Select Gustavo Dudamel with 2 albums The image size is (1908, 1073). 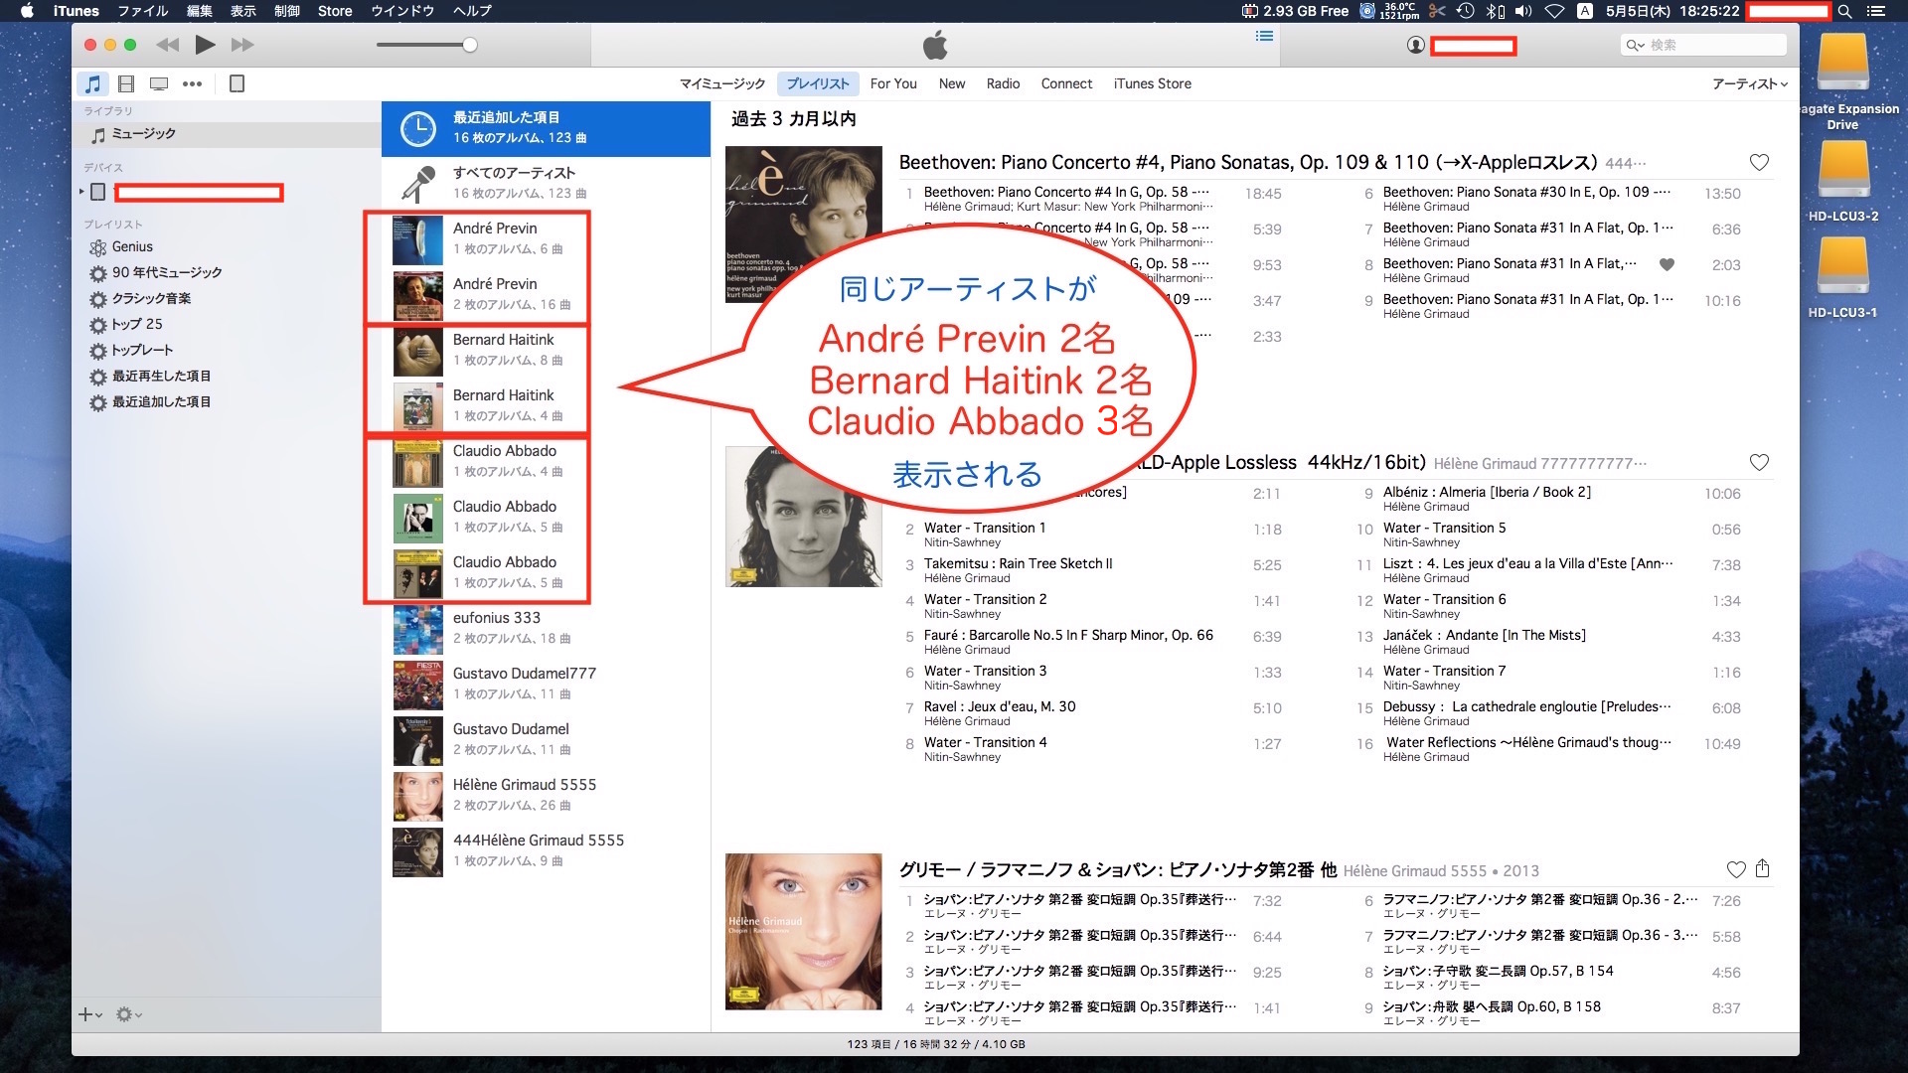[x=546, y=740]
